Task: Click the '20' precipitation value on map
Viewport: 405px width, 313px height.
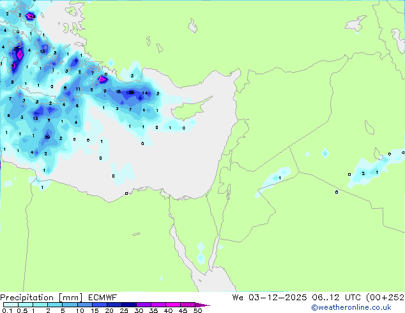Action: [47, 137]
